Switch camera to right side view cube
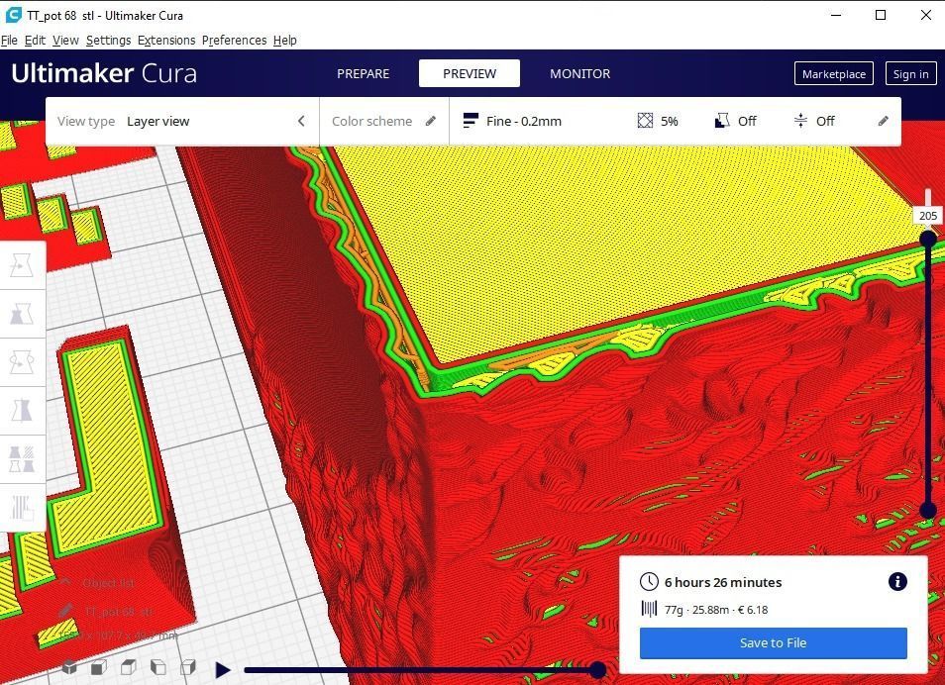This screenshot has height=685, width=945. [187, 667]
